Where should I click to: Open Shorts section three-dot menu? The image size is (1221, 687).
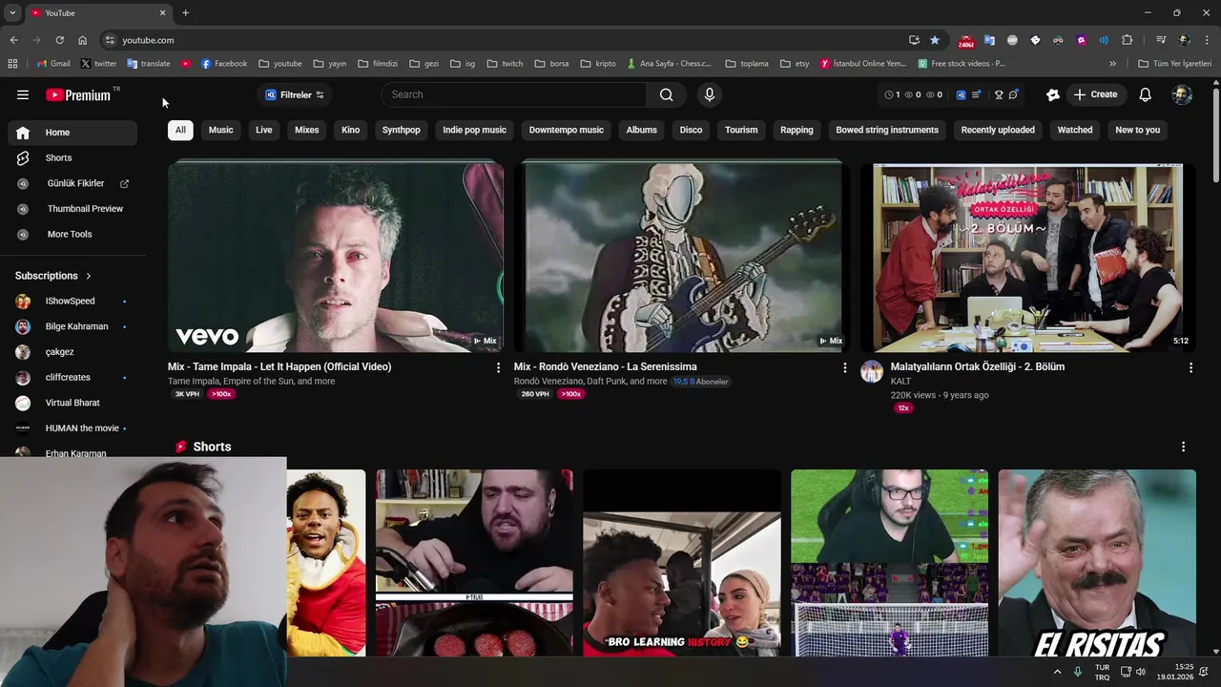pyautogui.click(x=1183, y=447)
